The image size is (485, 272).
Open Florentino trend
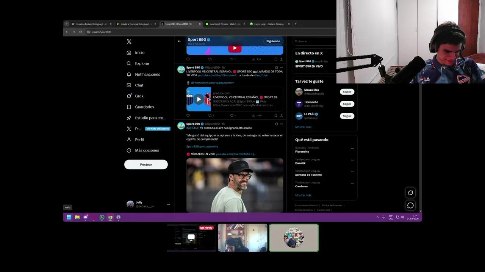pyautogui.click(x=302, y=151)
